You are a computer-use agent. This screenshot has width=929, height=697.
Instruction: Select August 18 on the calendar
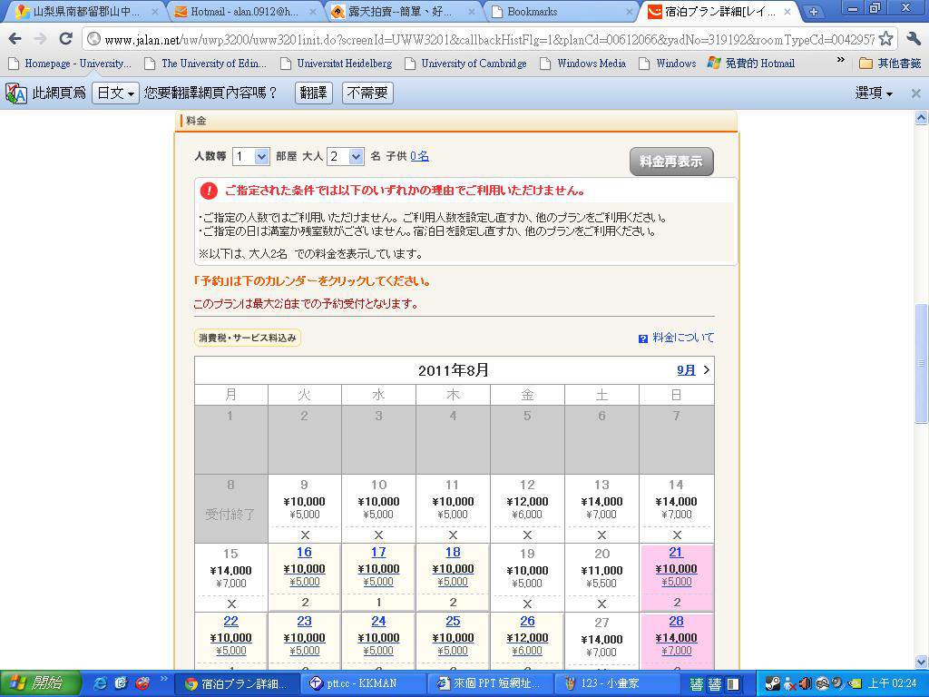(x=454, y=576)
